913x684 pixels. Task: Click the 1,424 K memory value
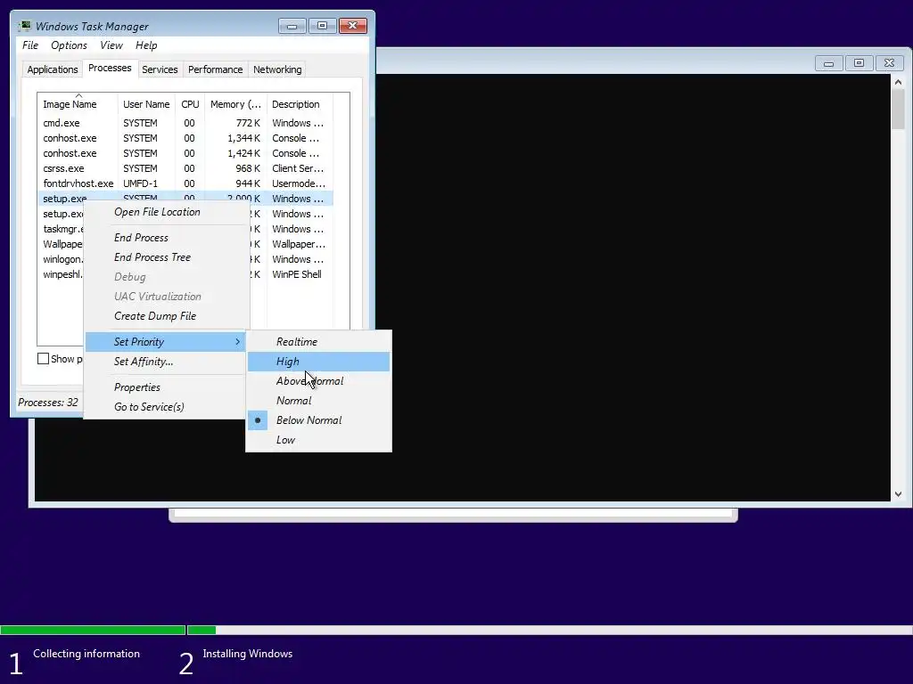244,153
